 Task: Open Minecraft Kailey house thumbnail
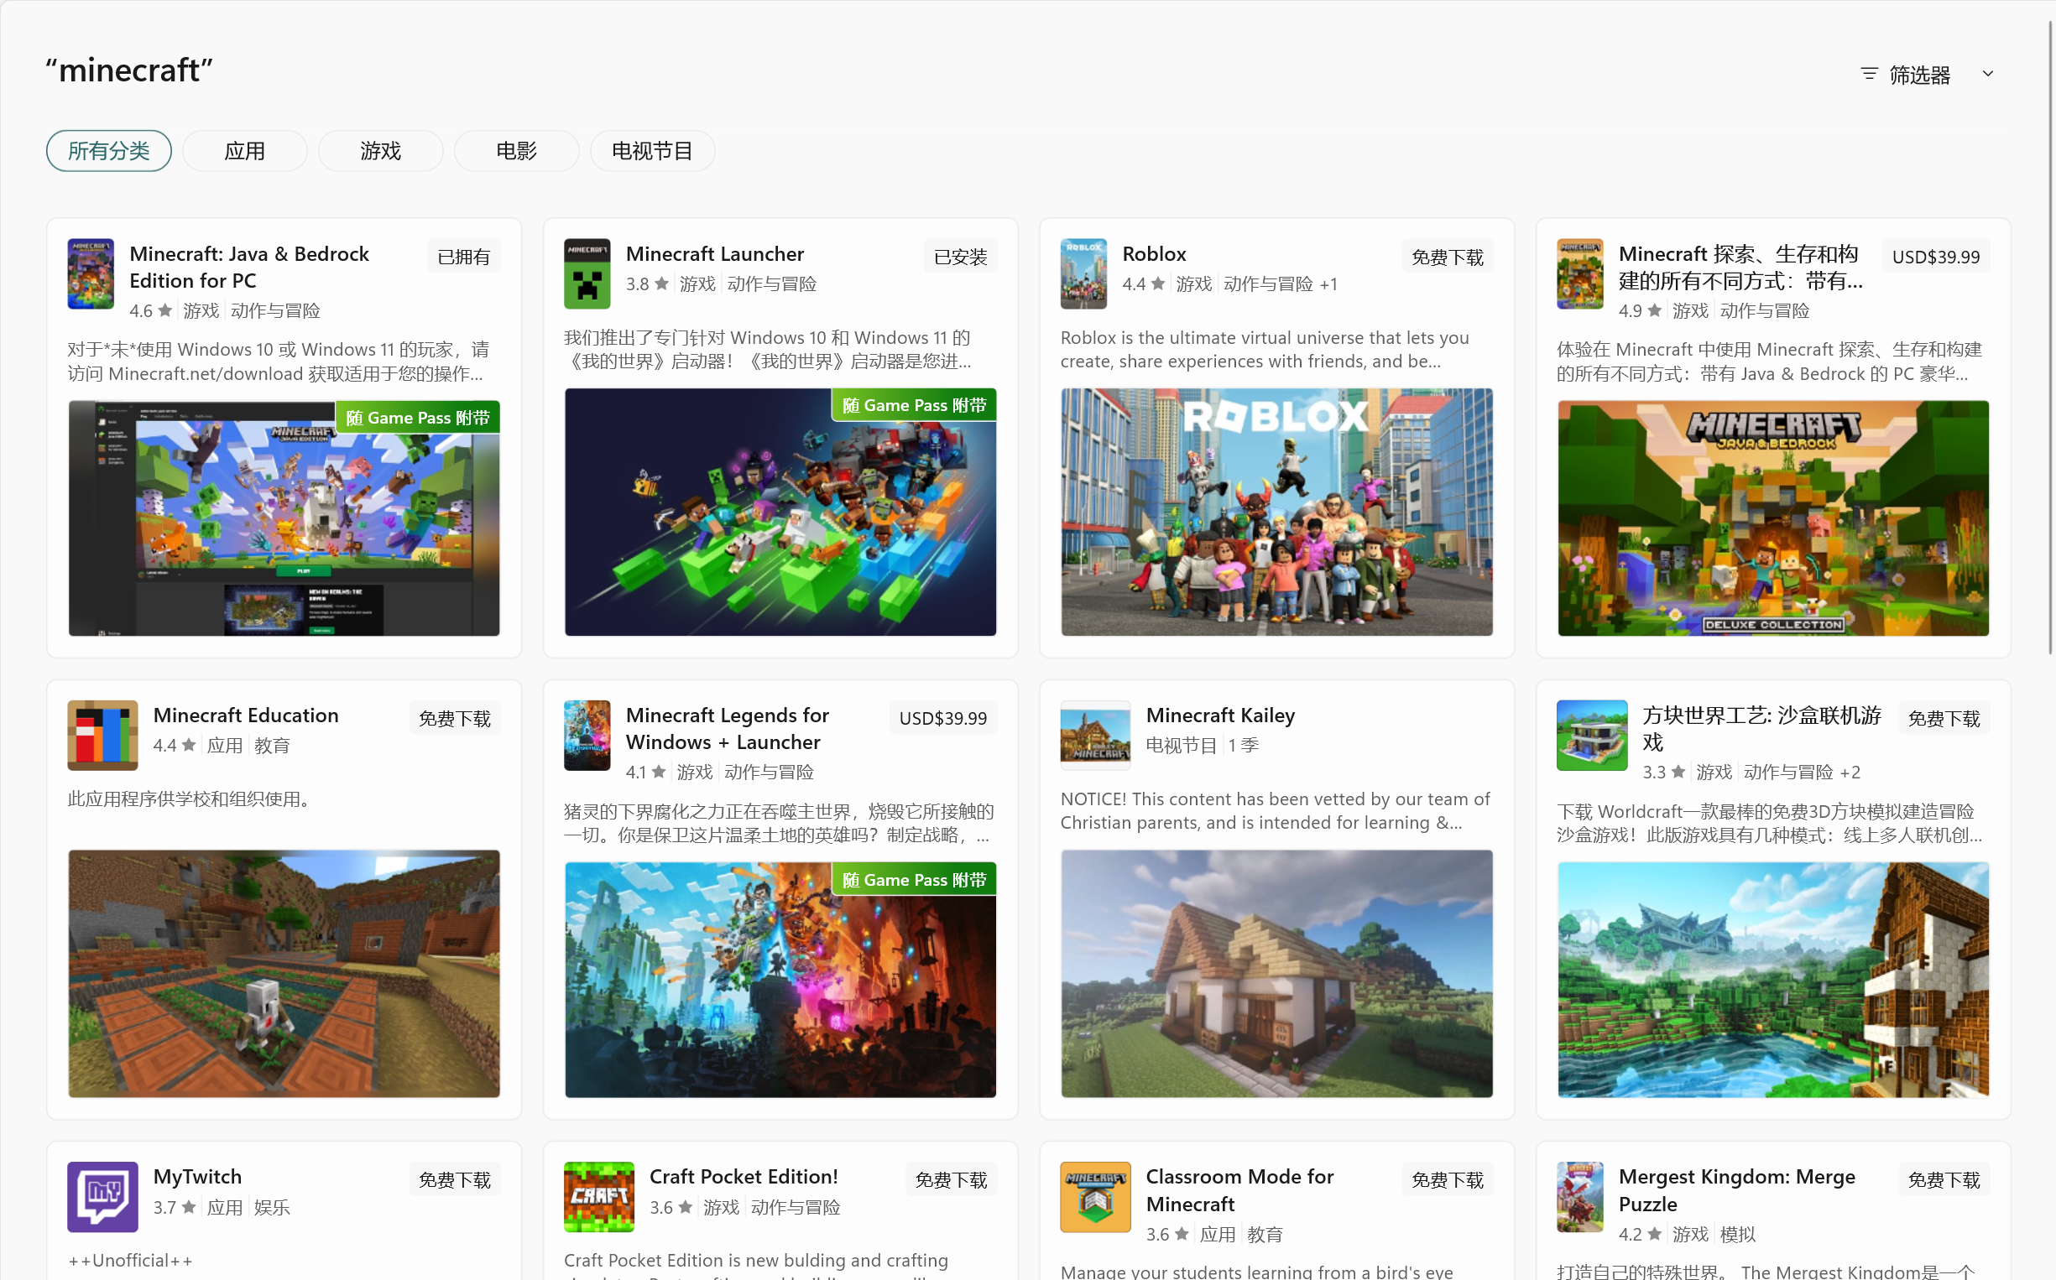coord(1276,973)
